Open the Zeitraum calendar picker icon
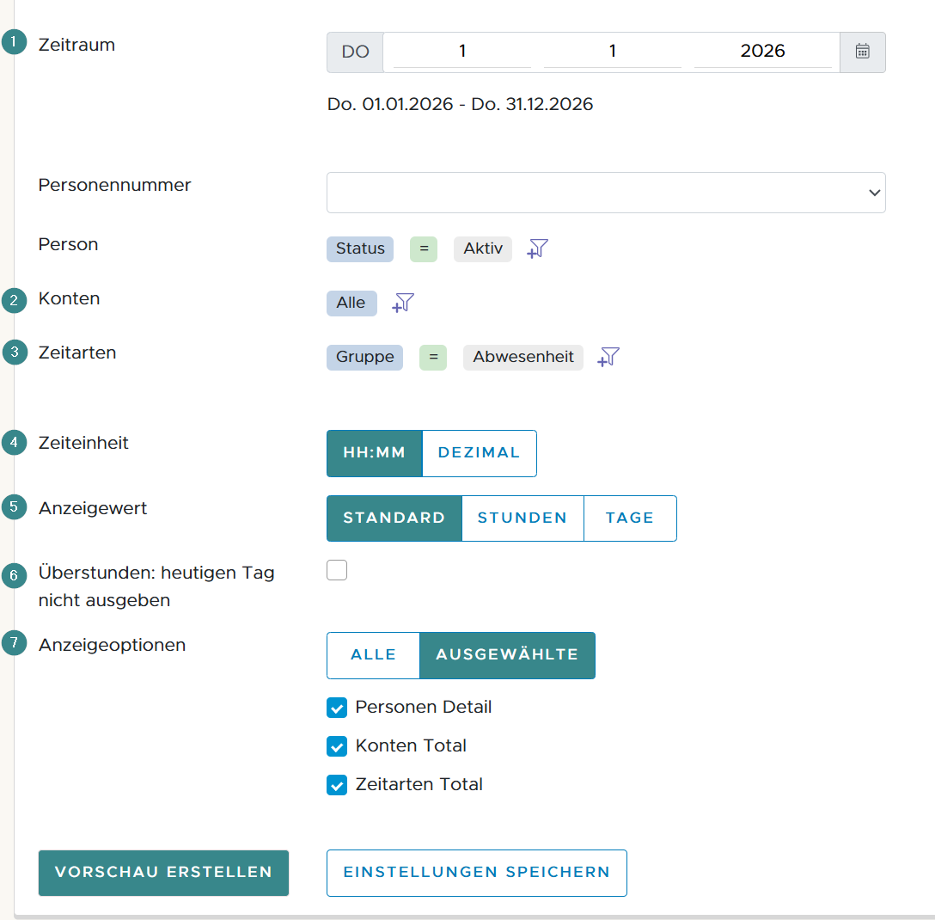935x920 pixels. pos(862,52)
